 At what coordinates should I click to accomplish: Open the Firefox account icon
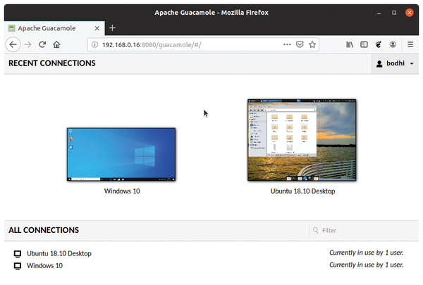393,44
